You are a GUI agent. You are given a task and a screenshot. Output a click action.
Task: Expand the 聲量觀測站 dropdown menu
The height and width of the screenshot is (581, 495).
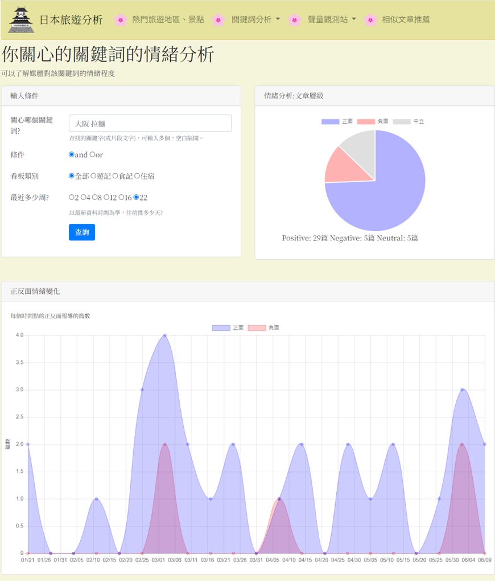coord(332,19)
